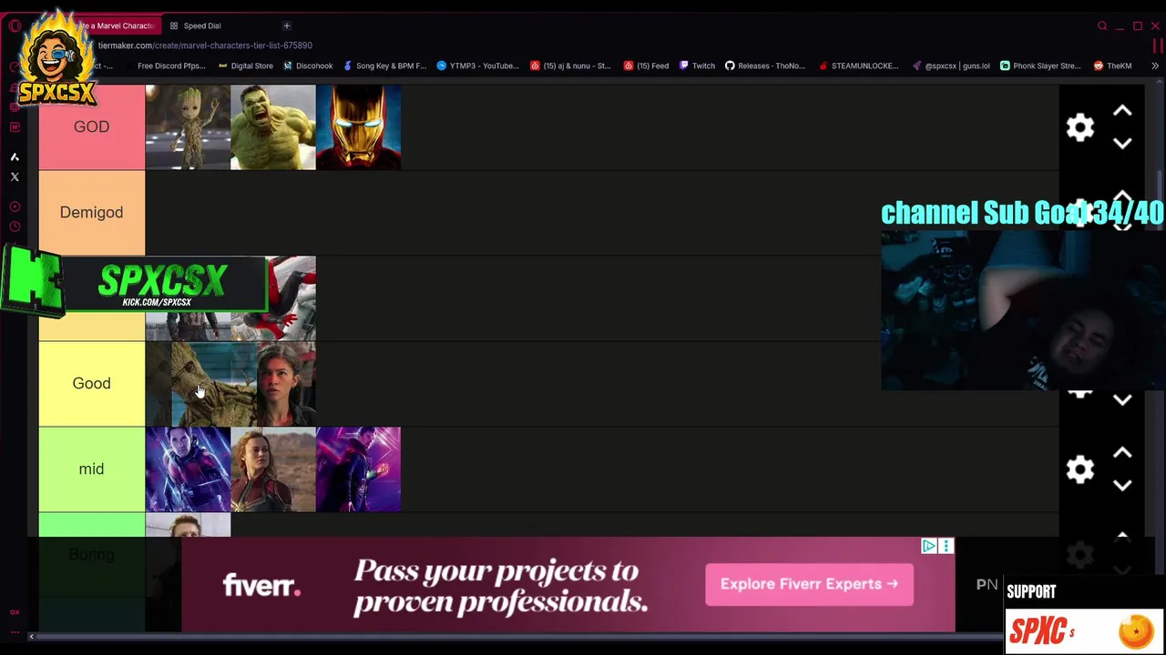Open sidebar more options (three dots)

tap(15, 631)
